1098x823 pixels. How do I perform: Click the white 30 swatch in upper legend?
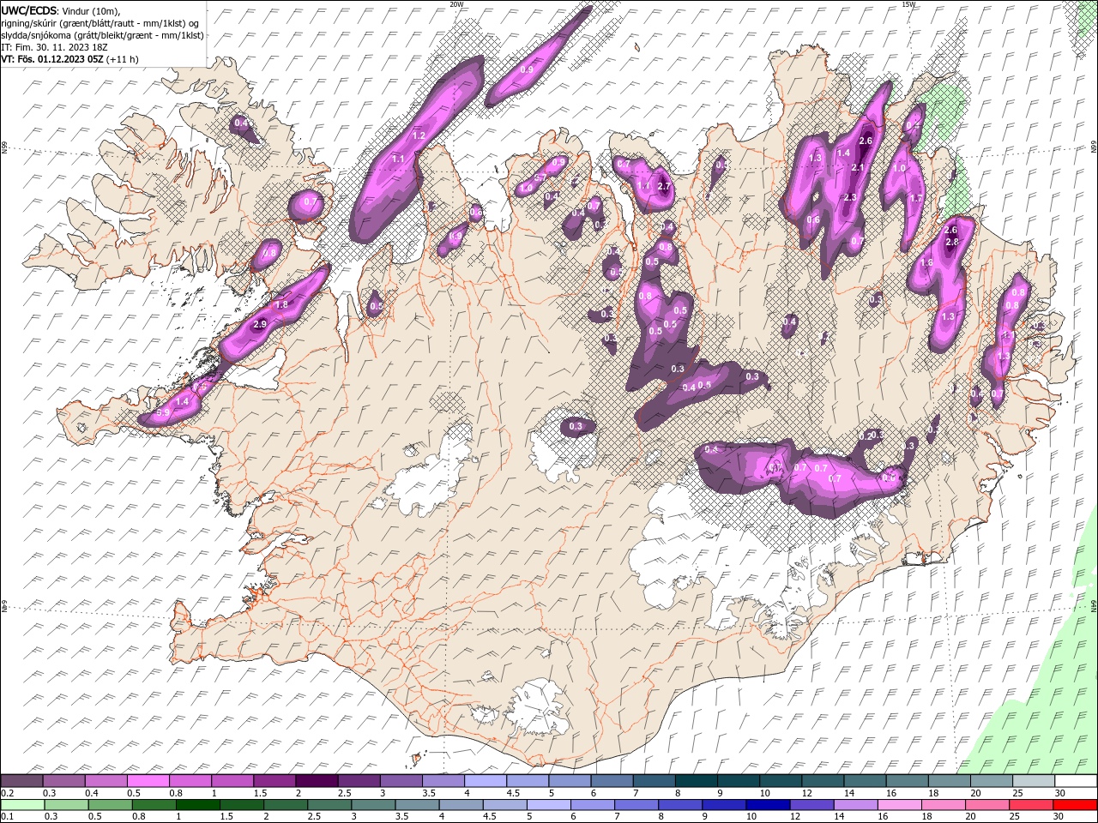pos(1075,780)
